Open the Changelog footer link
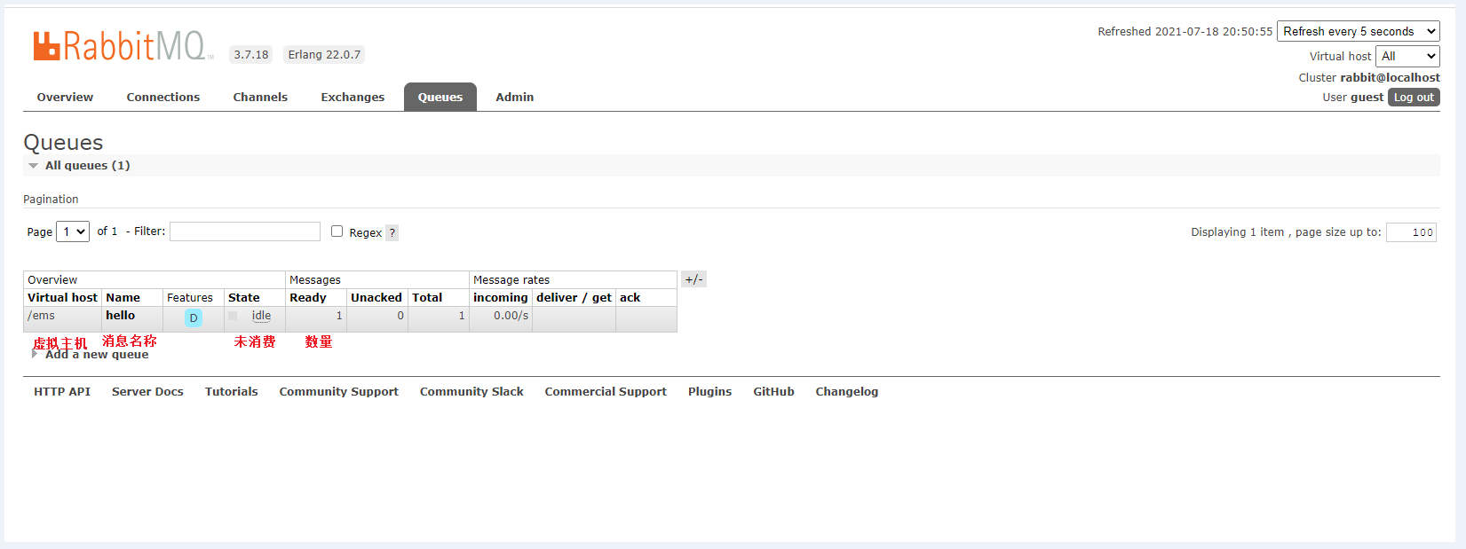 847,392
